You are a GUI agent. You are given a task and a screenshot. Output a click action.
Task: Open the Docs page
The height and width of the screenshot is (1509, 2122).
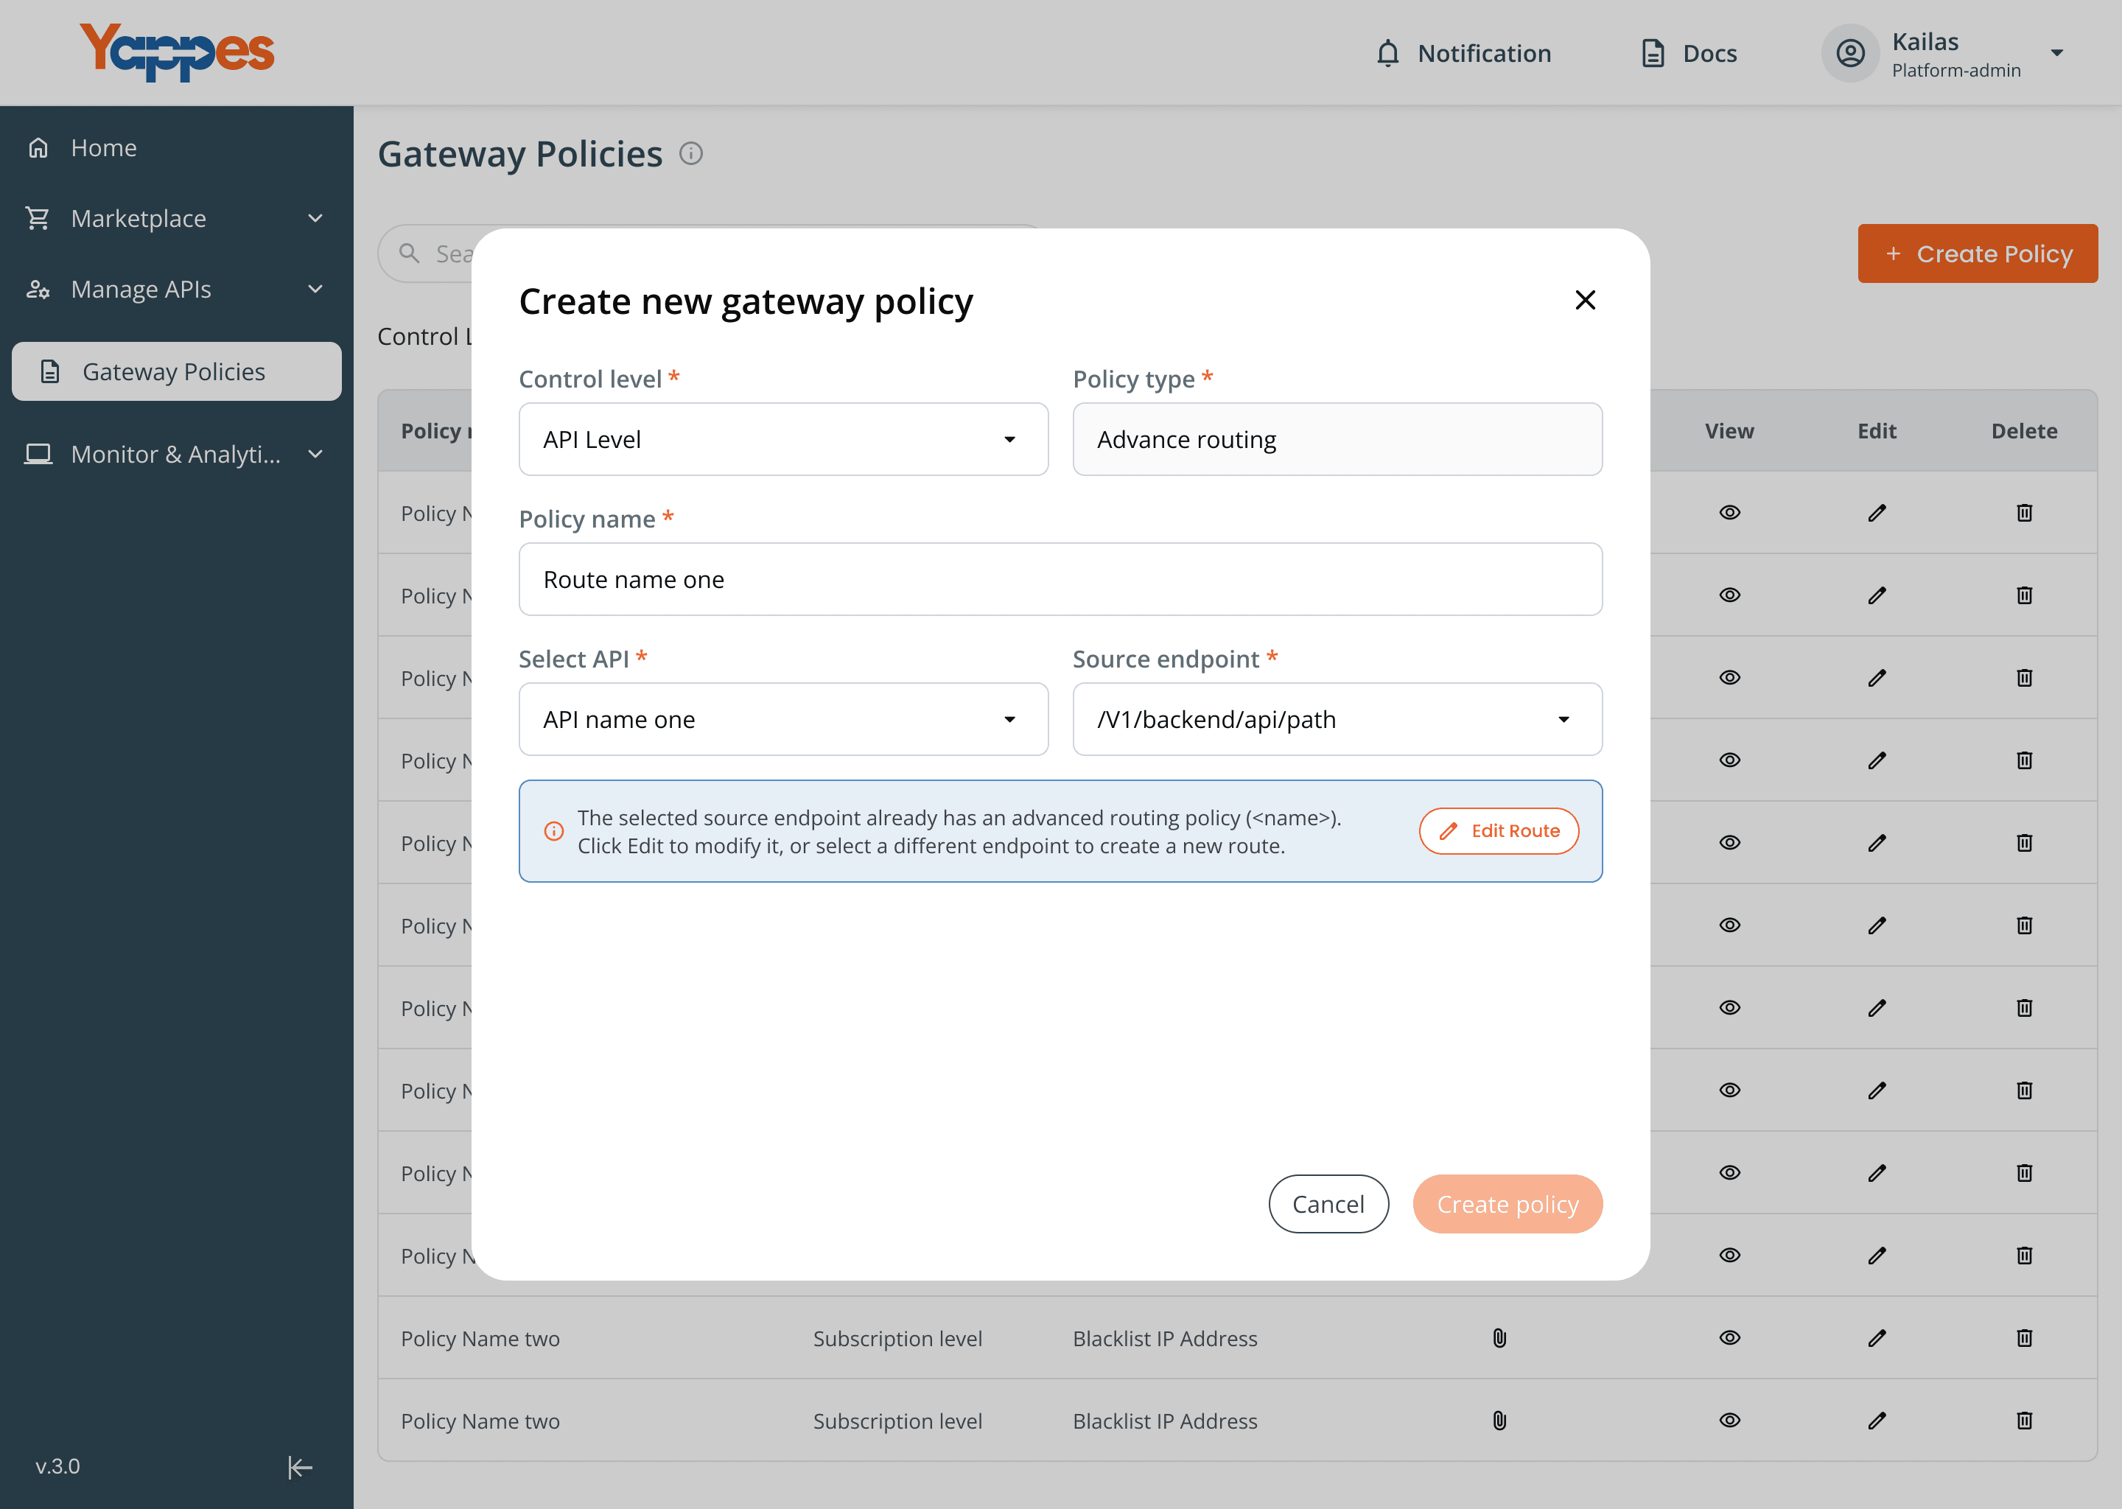[1688, 53]
